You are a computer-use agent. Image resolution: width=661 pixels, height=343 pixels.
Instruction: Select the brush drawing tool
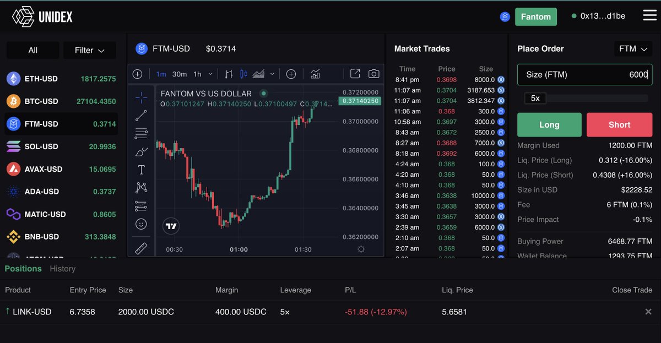pos(141,151)
